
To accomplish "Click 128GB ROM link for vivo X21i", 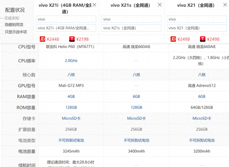I will point(71,107).
